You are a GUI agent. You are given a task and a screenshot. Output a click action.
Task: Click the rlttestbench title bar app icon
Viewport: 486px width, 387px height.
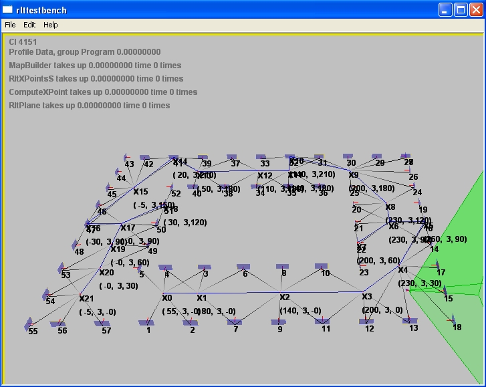point(8,9)
